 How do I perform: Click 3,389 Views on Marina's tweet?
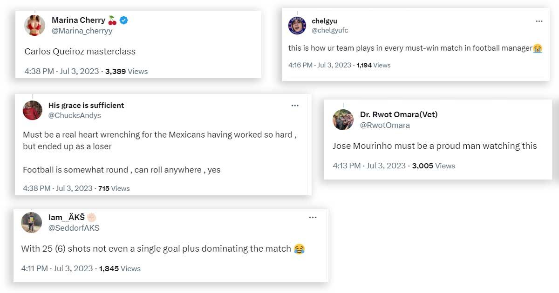coord(126,71)
